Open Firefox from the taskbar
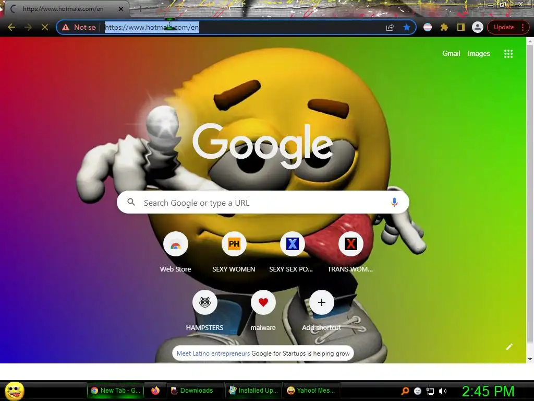Image resolution: width=534 pixels, height=401 pixels. pos(155,391)
